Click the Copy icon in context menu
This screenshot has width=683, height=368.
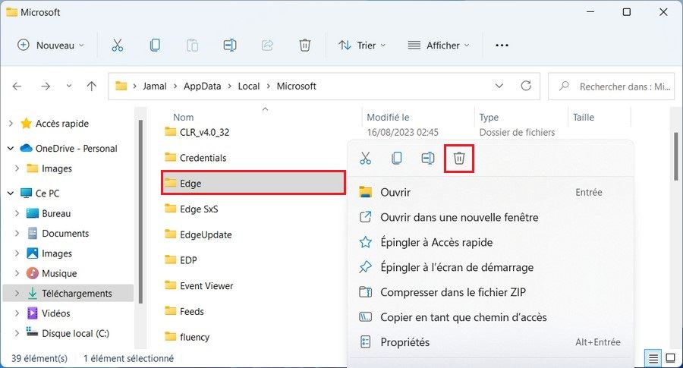tap(396, 159)
